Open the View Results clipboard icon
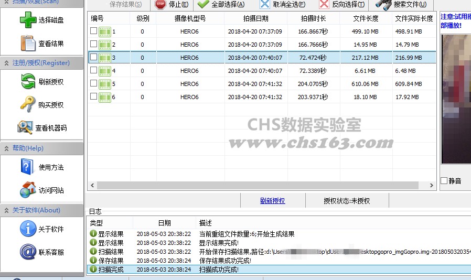This screenshot has width=471, height=280. point(28,44)
